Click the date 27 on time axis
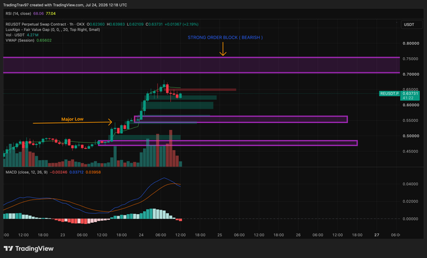The image size is (427, 258). 377,235
